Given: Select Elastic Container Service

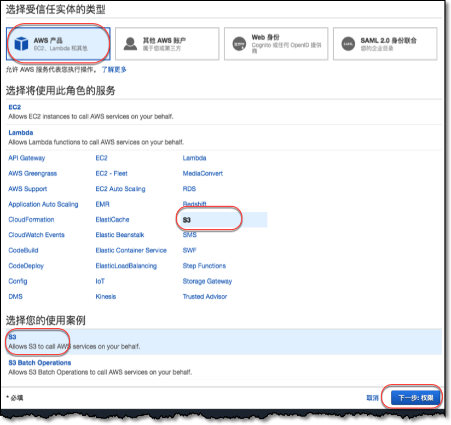Looking at the screenshot, I should pyautogui.click(x=131, y=251).
